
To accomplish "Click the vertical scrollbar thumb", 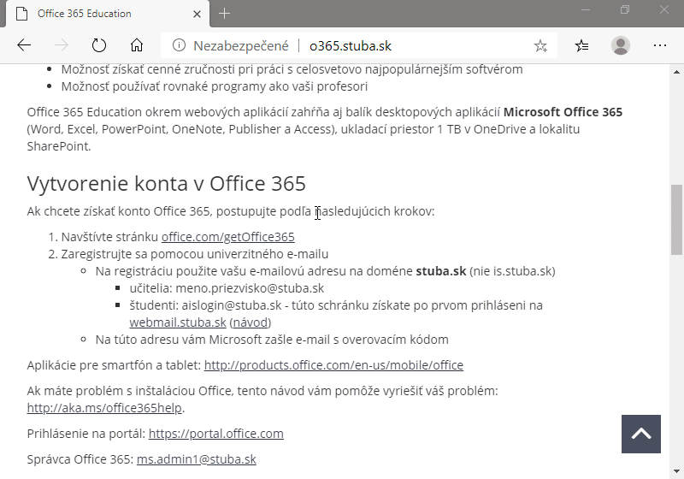I will click(x=676, y=220).
